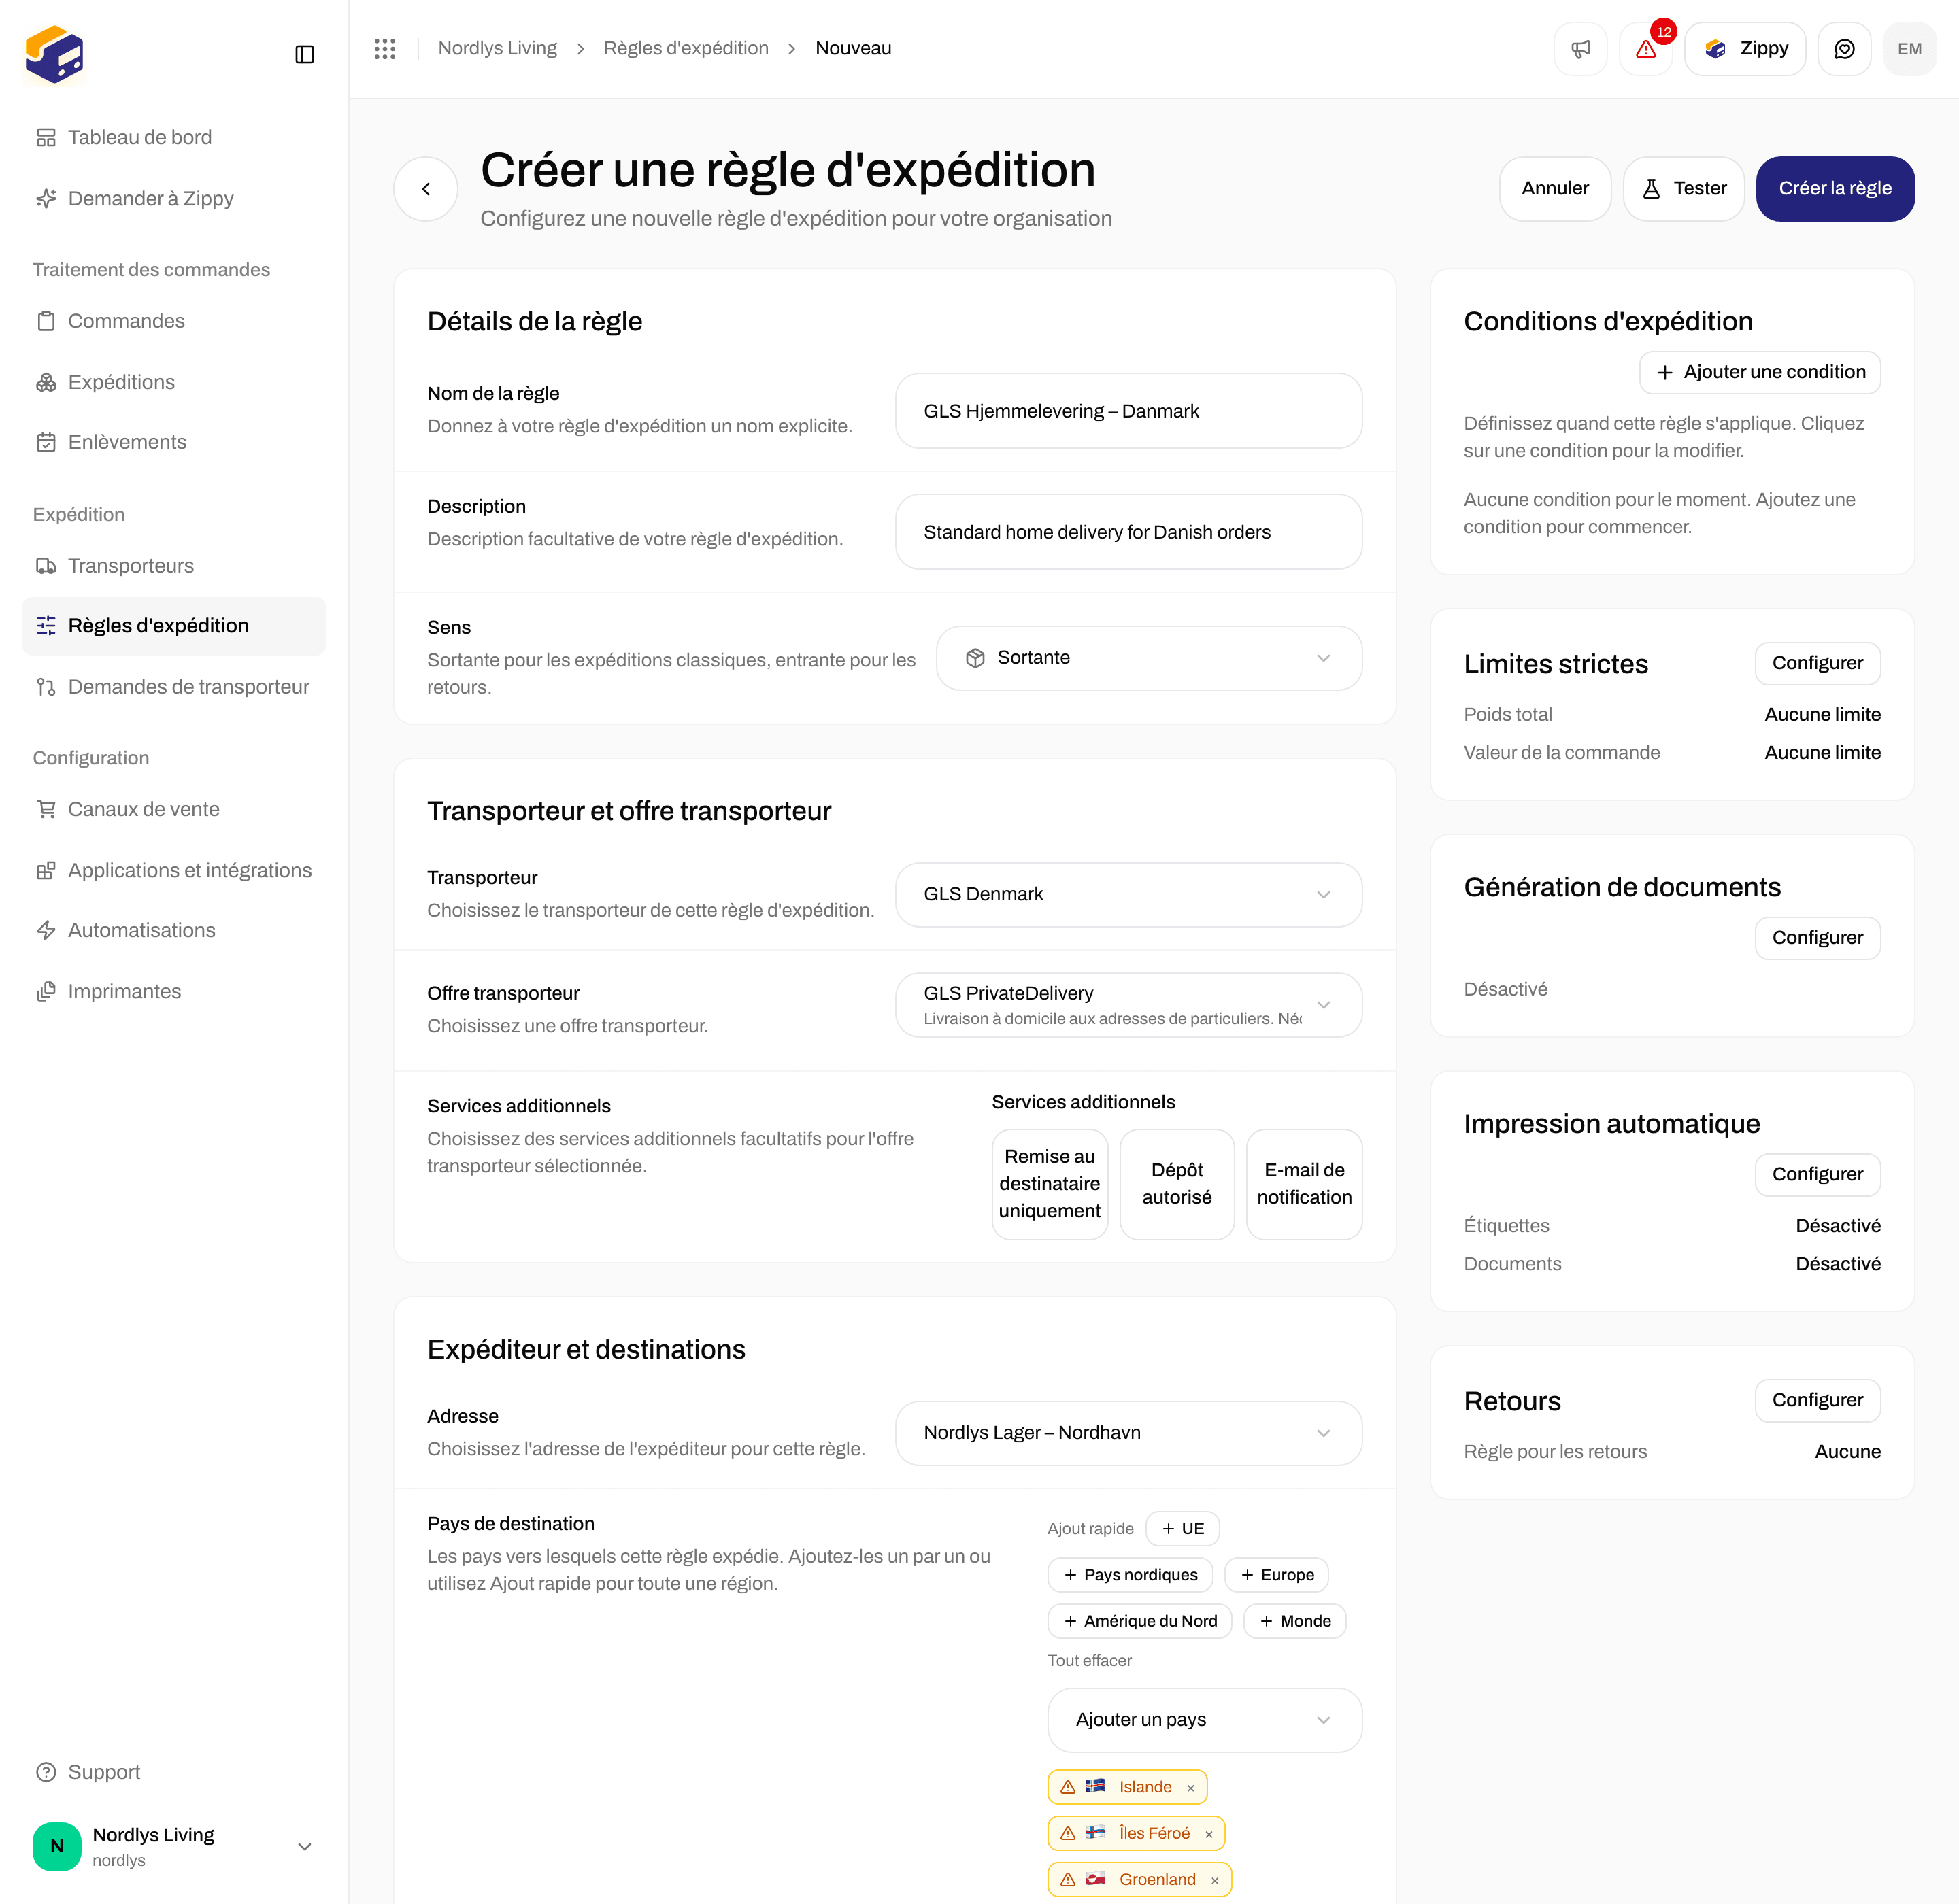This screenshot has height=1904, width=1959.
Task: Open the Sens direction dropdown
Action: click(1149, 658)
